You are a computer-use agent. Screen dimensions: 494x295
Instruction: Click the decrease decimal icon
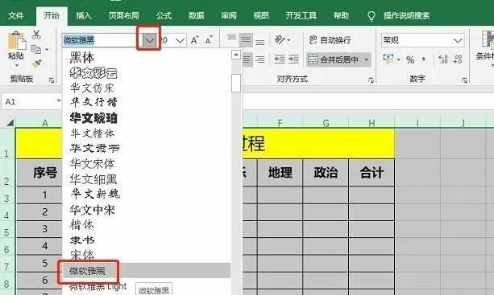click(x=457, y=59)
